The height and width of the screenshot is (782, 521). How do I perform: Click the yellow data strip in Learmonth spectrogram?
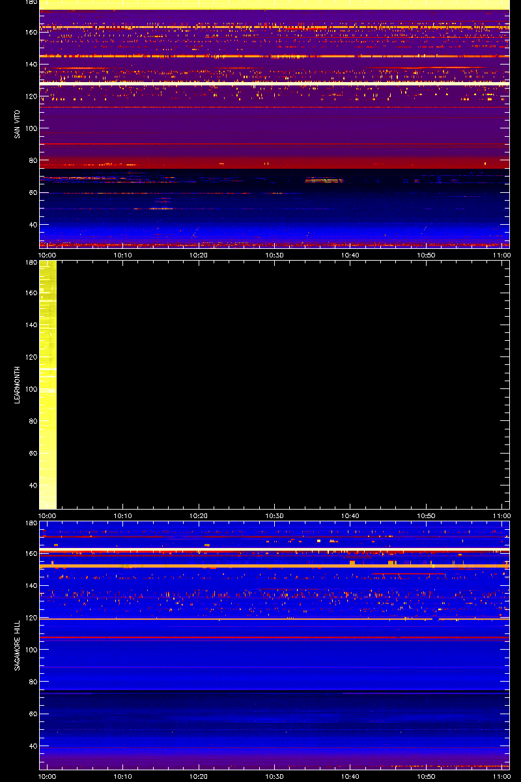tap(48, 384)
